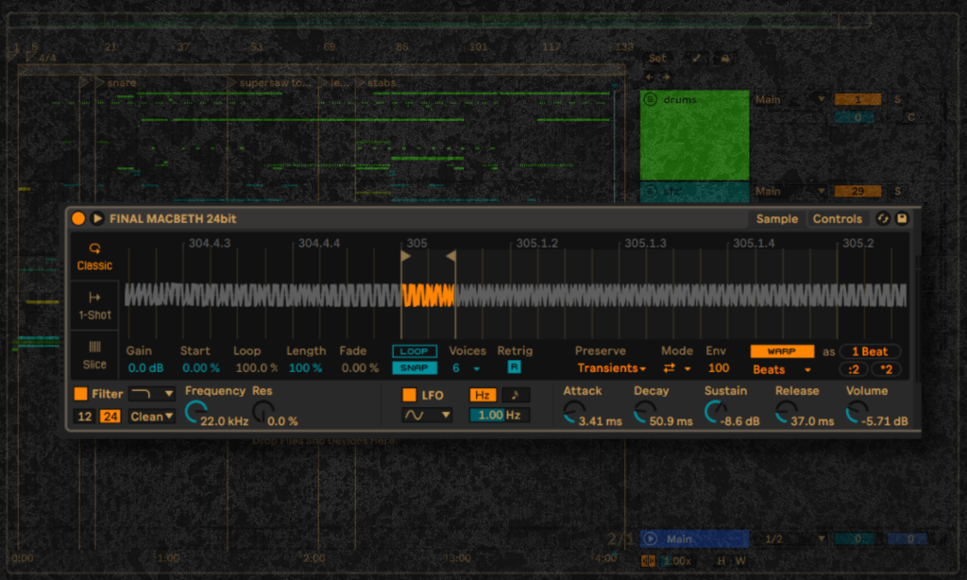Switch to the Controls tab
The height and width of the screenshot is (580, 967).
tap(837, 218)
